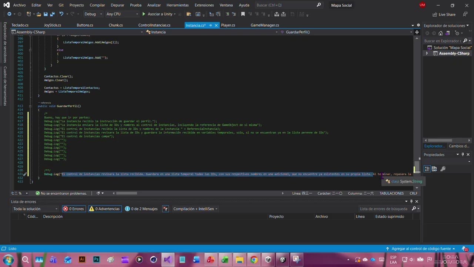Click the Navigate Backward arrow icon
This screenshot has height=267, width=474.
point(9,14)
